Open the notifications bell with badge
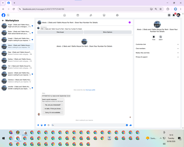 [x=174, y=15]
